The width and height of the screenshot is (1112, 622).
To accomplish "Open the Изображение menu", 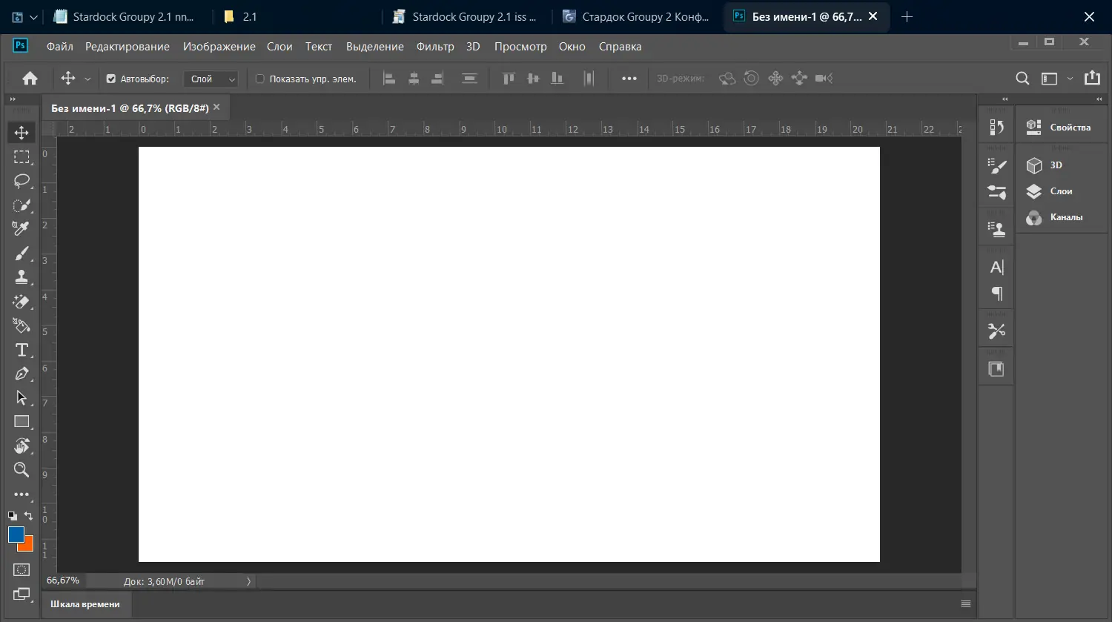I will tap(219, 47).
